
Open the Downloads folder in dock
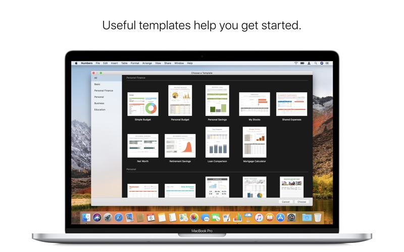coord(307,218)
